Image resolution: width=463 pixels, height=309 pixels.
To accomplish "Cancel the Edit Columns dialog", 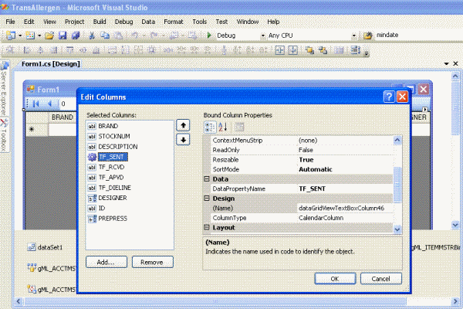I will (381, 279).
